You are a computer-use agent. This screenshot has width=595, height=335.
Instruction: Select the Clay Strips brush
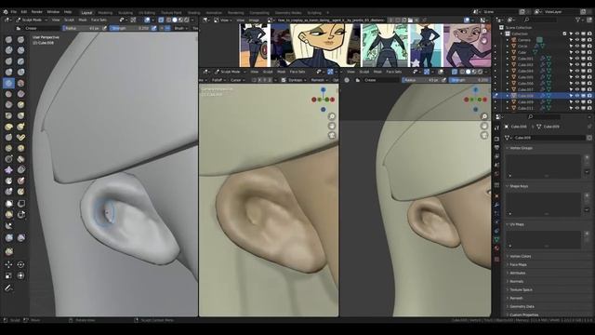[20, 50]
